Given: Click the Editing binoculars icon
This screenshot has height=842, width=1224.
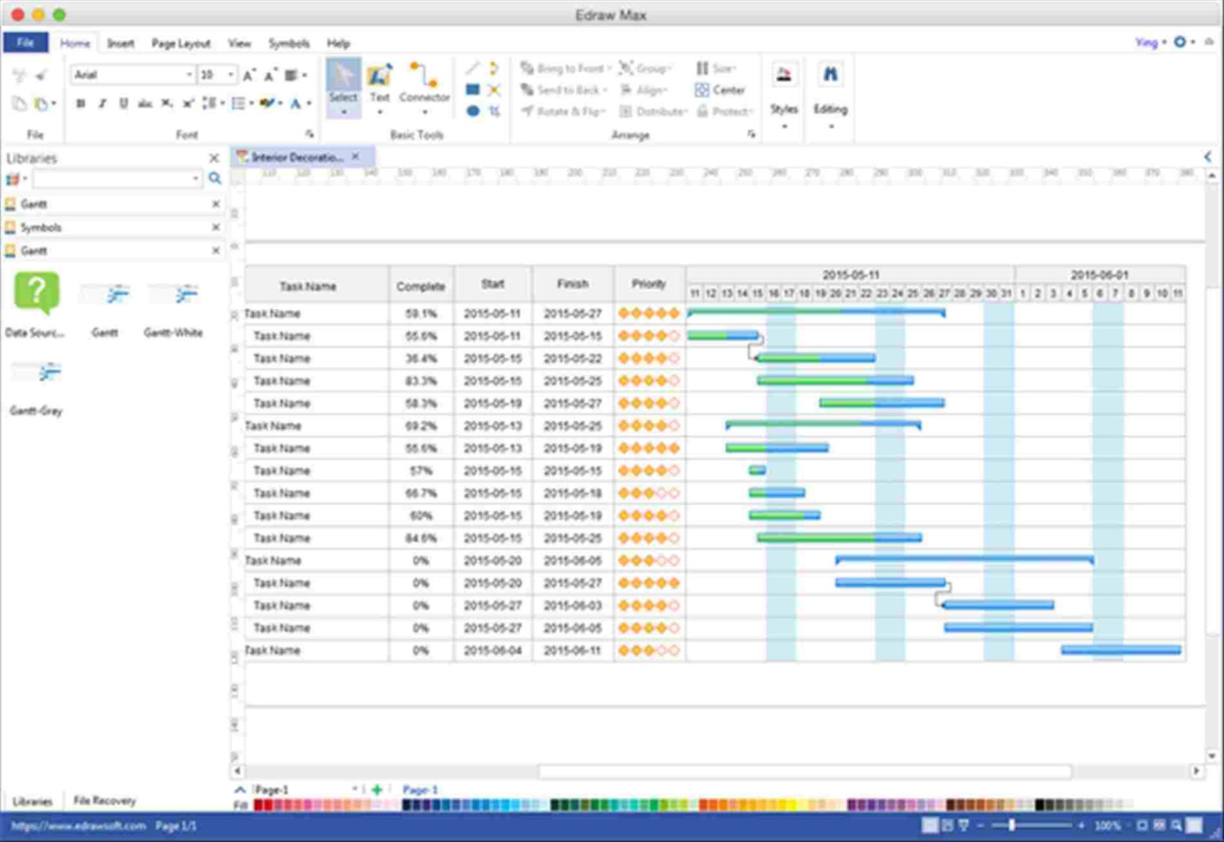Looking at the screenshot, I should (831, 75).
